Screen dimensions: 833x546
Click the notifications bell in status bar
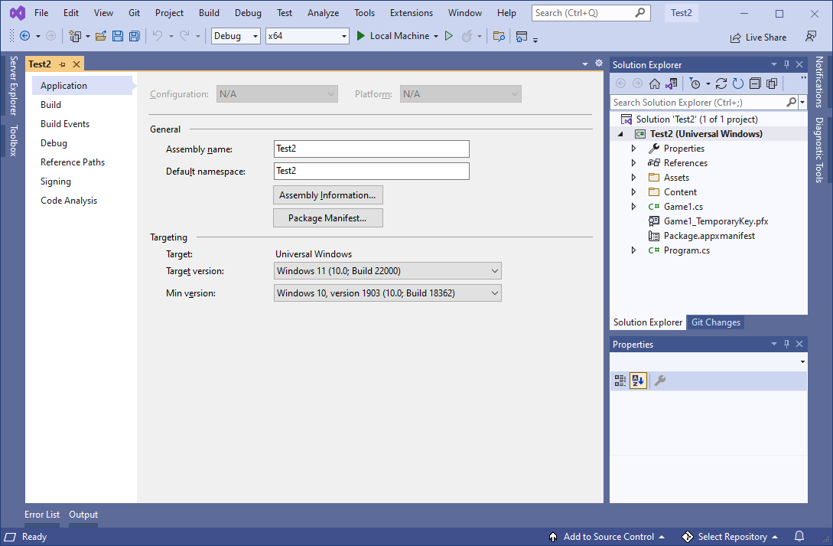(x=799, y=537)
